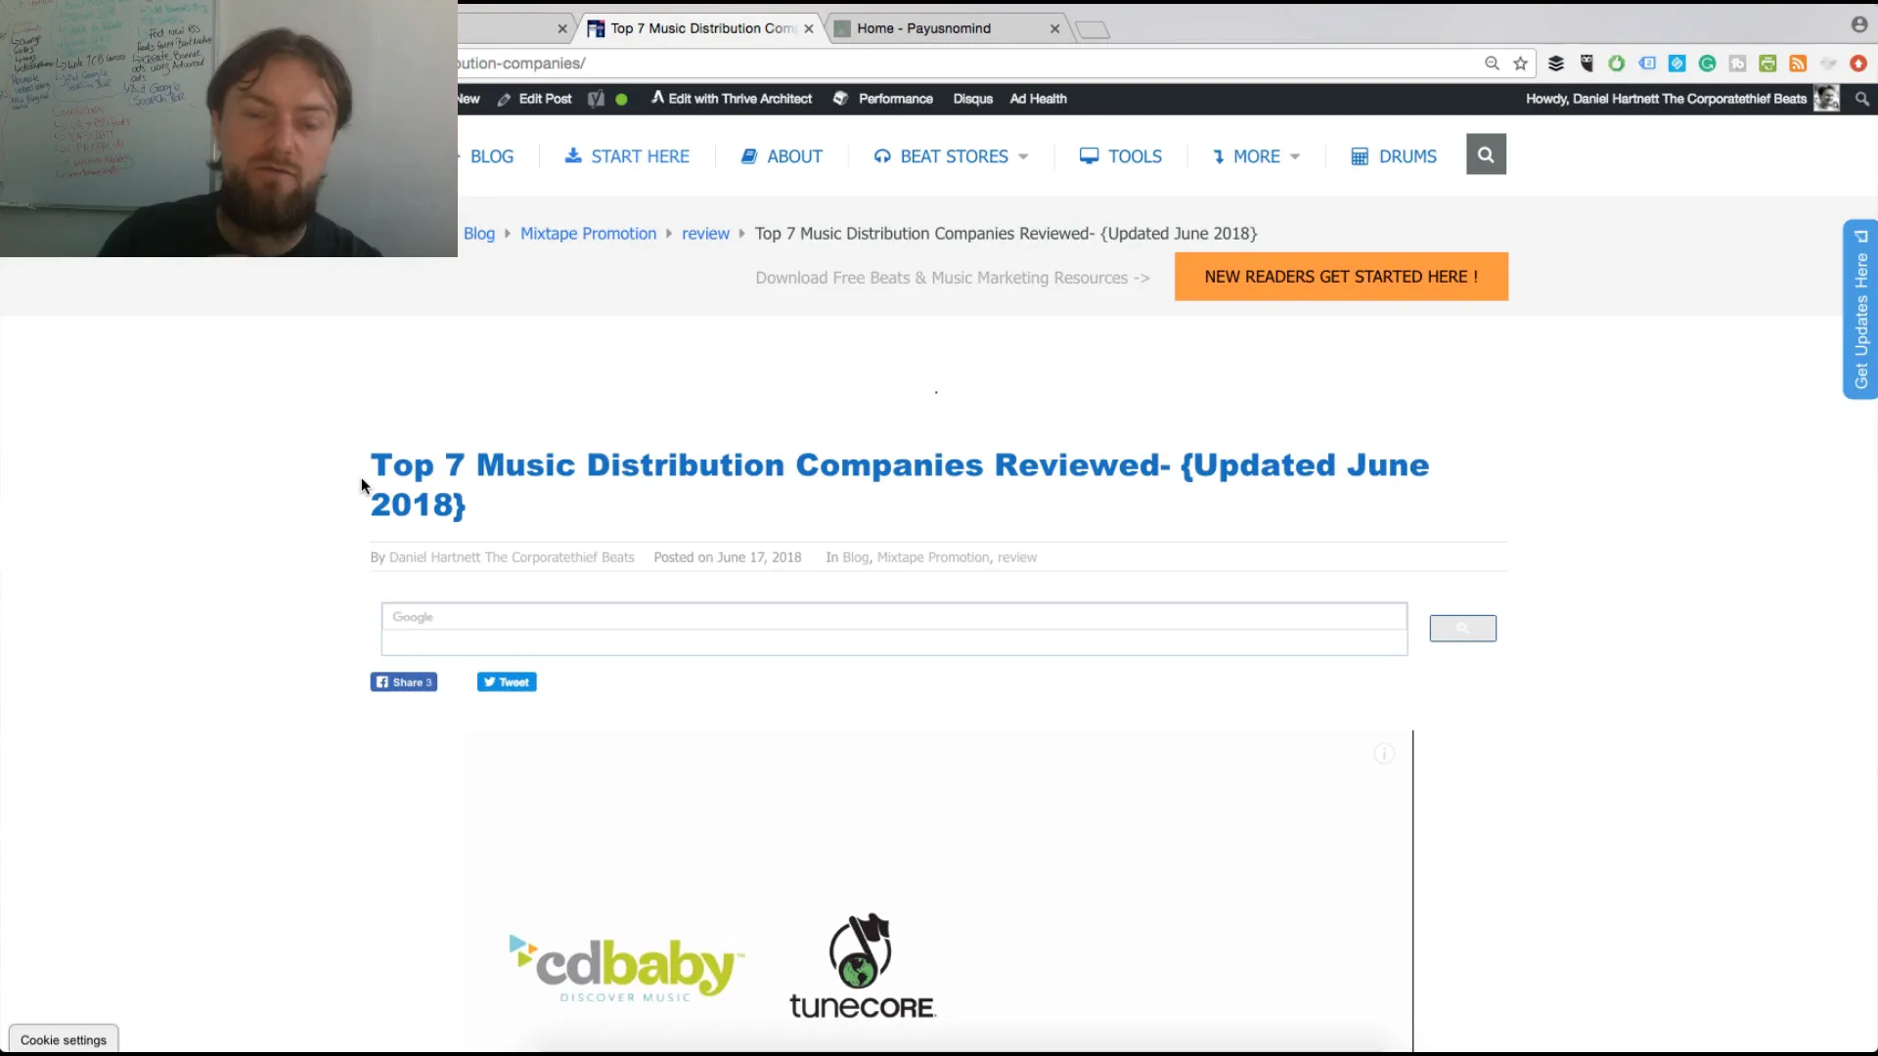Click the Blog icon in navigation

tap(491, 156)
